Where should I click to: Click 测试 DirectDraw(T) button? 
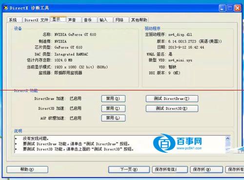coord(172,99)
